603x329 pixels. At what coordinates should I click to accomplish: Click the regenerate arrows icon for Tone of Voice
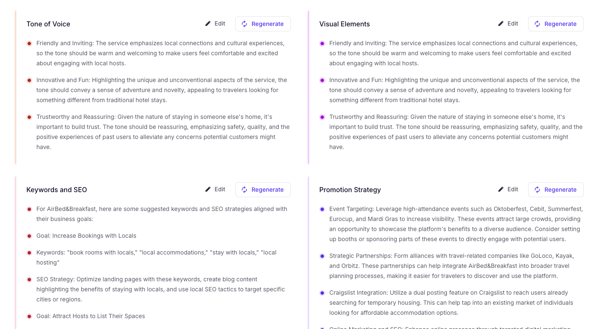(245, 24)
